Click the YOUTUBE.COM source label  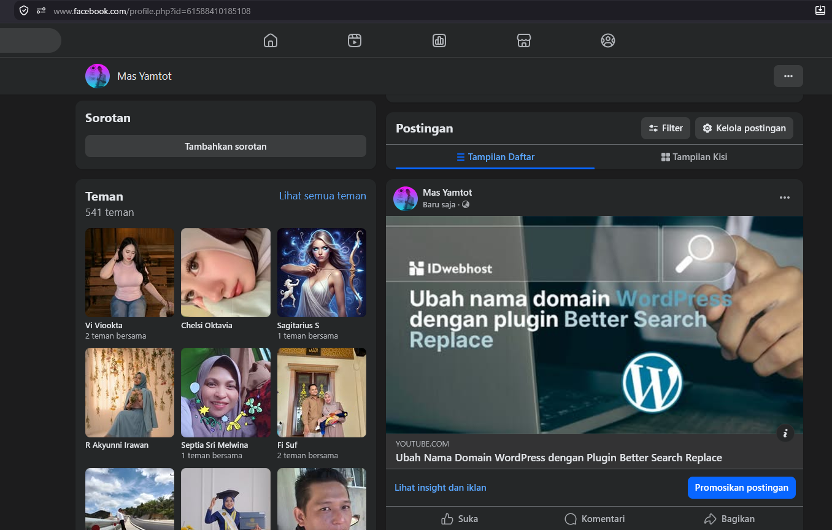pos(422,444)
